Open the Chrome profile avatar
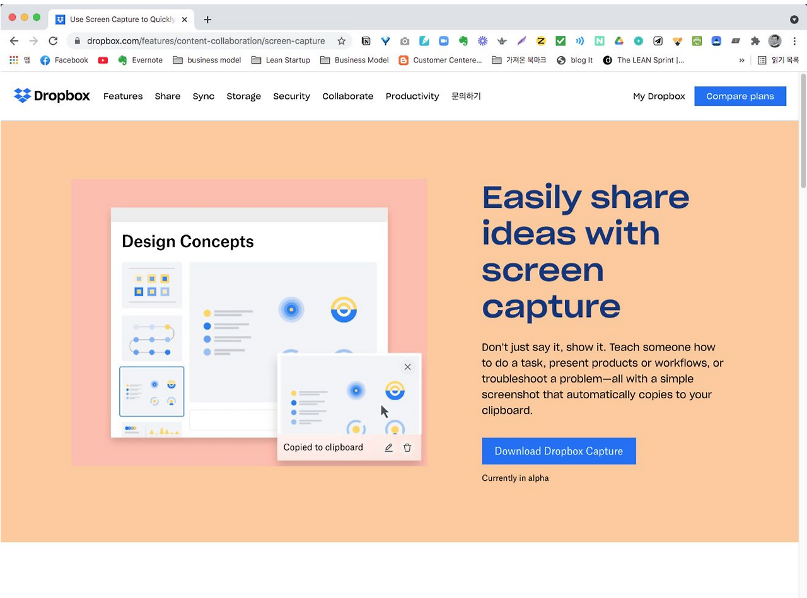Screen dimensions: 807x598 click(775, 41)
